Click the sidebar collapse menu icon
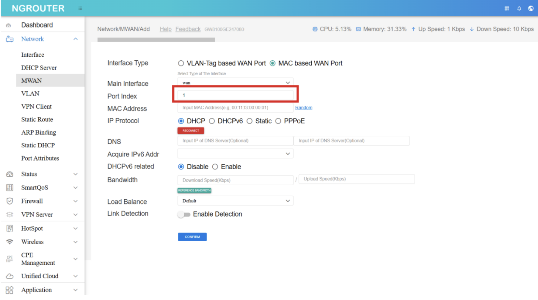 [x=80, y=8]
